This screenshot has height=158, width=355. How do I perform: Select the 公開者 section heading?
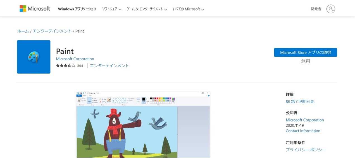[x=292, y=113]
